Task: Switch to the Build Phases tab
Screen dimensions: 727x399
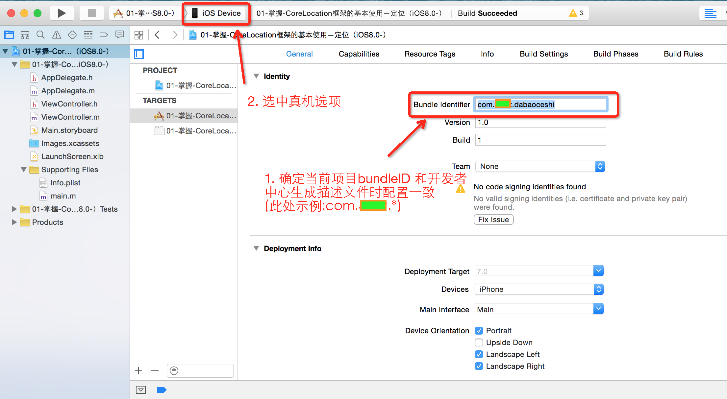Action: pyautogui.click(x=616, y=54)
